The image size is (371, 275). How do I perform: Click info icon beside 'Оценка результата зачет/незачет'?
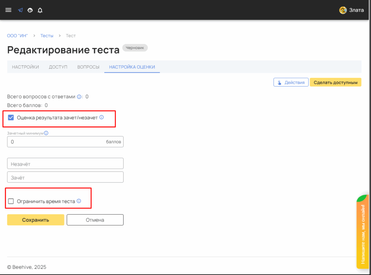[102, 117]
